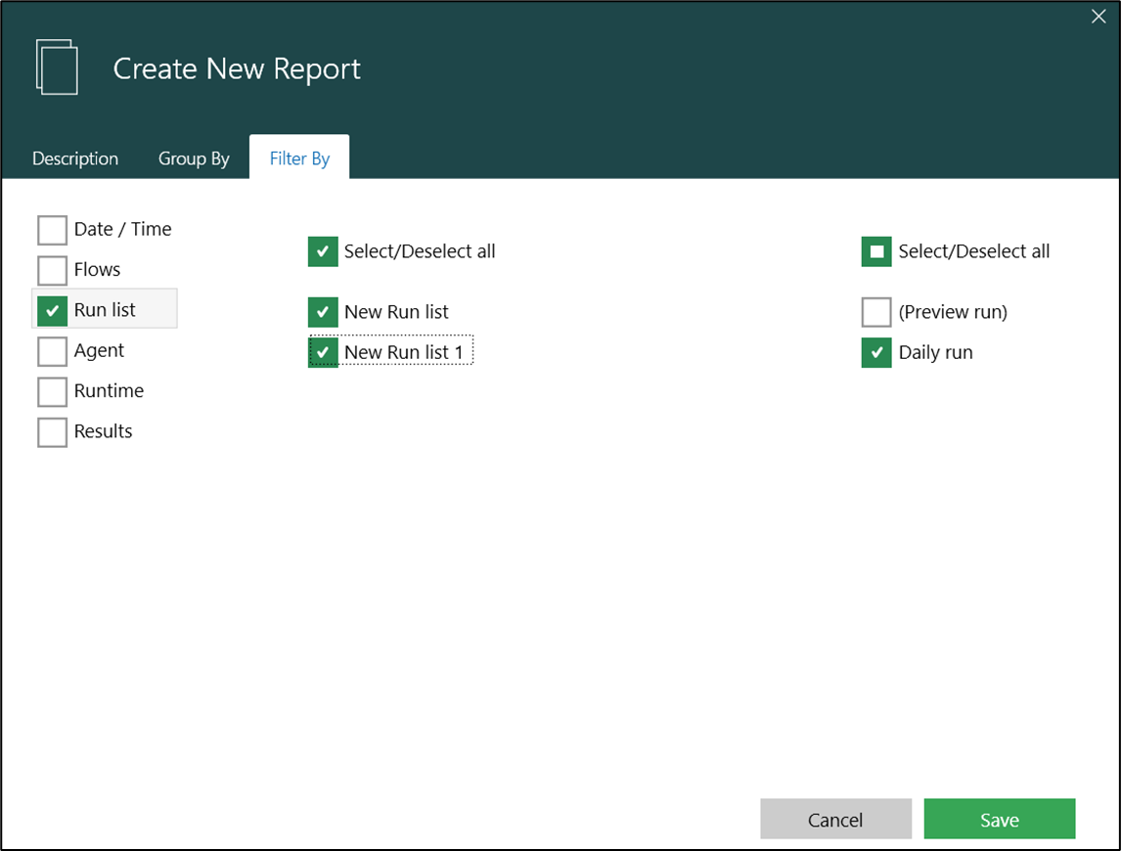Uncheck the New Run list 1 item

click(323, 351)
